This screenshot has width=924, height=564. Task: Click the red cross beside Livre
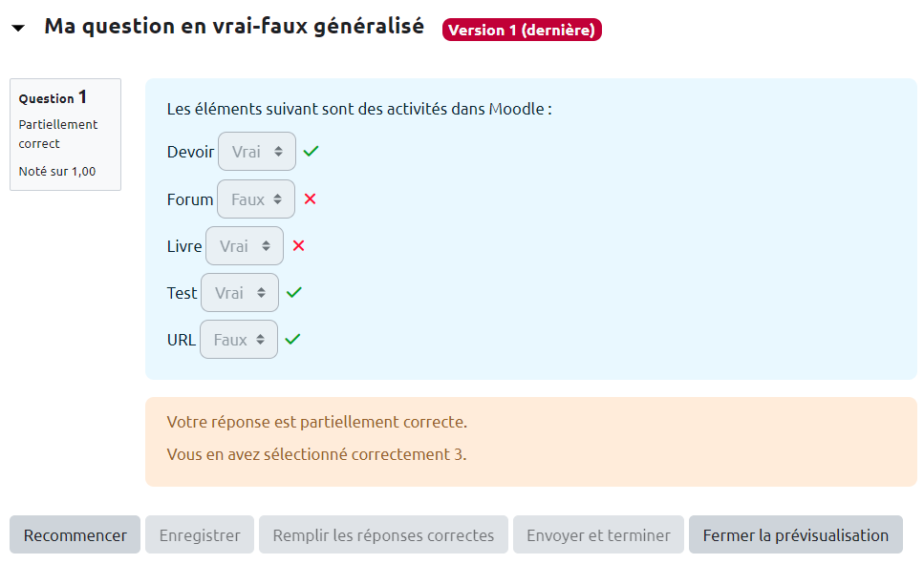pos(298,245)
